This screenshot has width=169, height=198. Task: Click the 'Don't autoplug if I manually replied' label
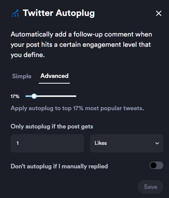pos(59,166)
